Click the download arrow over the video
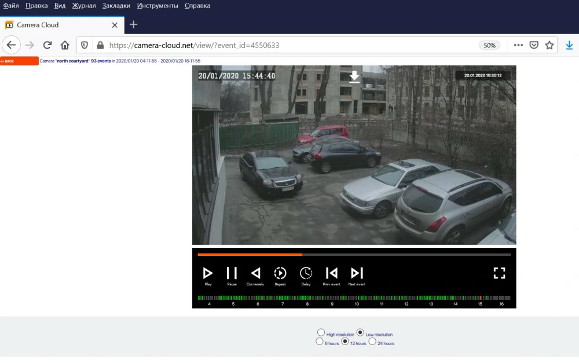Viewport: 579px width, 363px height. (354, 76)
